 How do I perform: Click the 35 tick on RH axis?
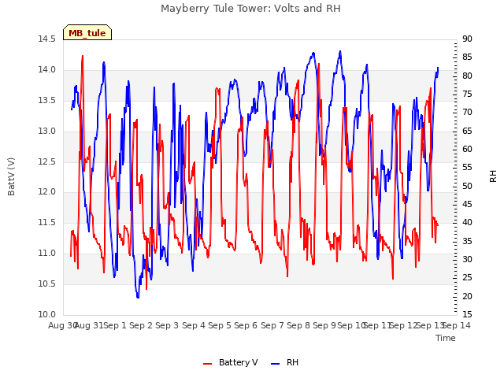coord(467,241)
